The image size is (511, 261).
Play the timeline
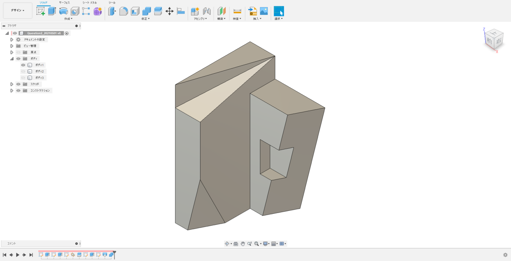pos(17,255)
